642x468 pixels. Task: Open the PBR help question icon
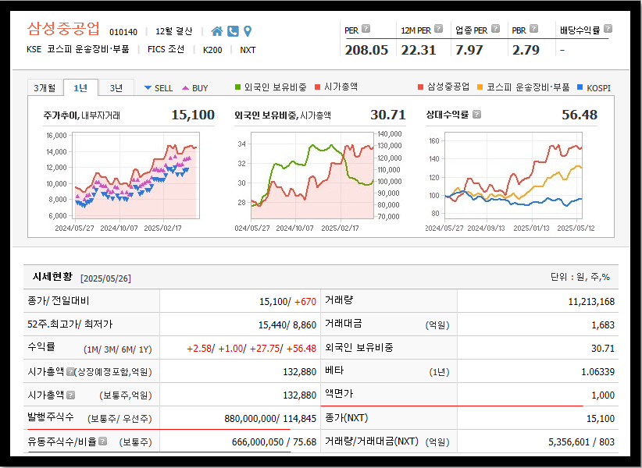533,29
